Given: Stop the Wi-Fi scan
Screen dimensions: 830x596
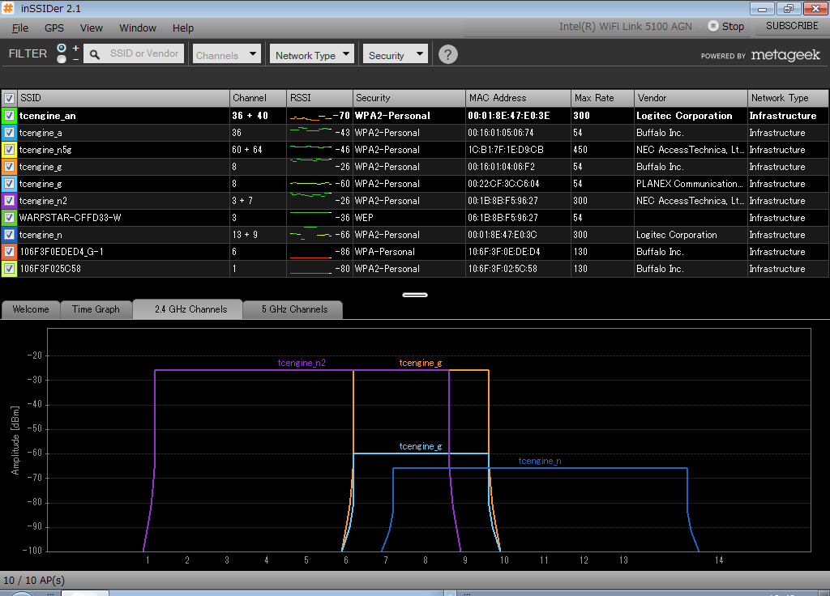Looking at the screenshot, I should [x=726, y=26].
